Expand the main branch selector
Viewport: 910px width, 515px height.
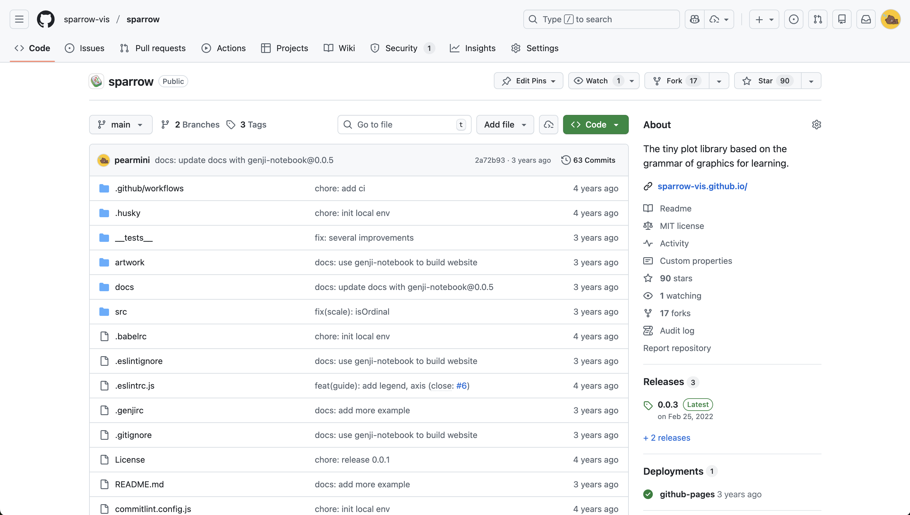point(121,125)
